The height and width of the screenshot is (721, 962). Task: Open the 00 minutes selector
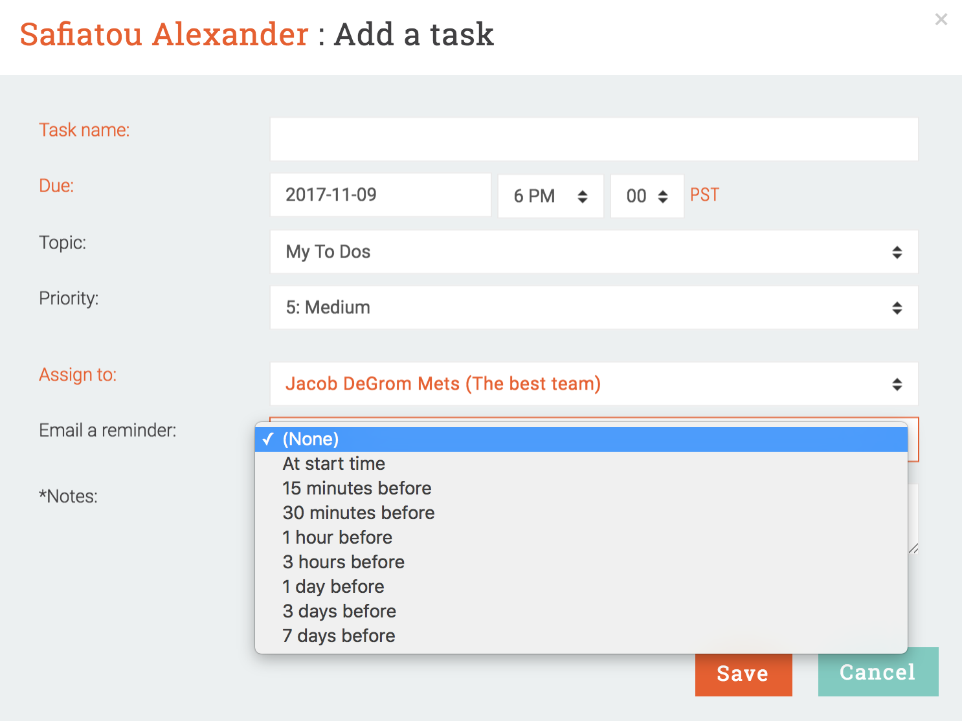point(647,196)
